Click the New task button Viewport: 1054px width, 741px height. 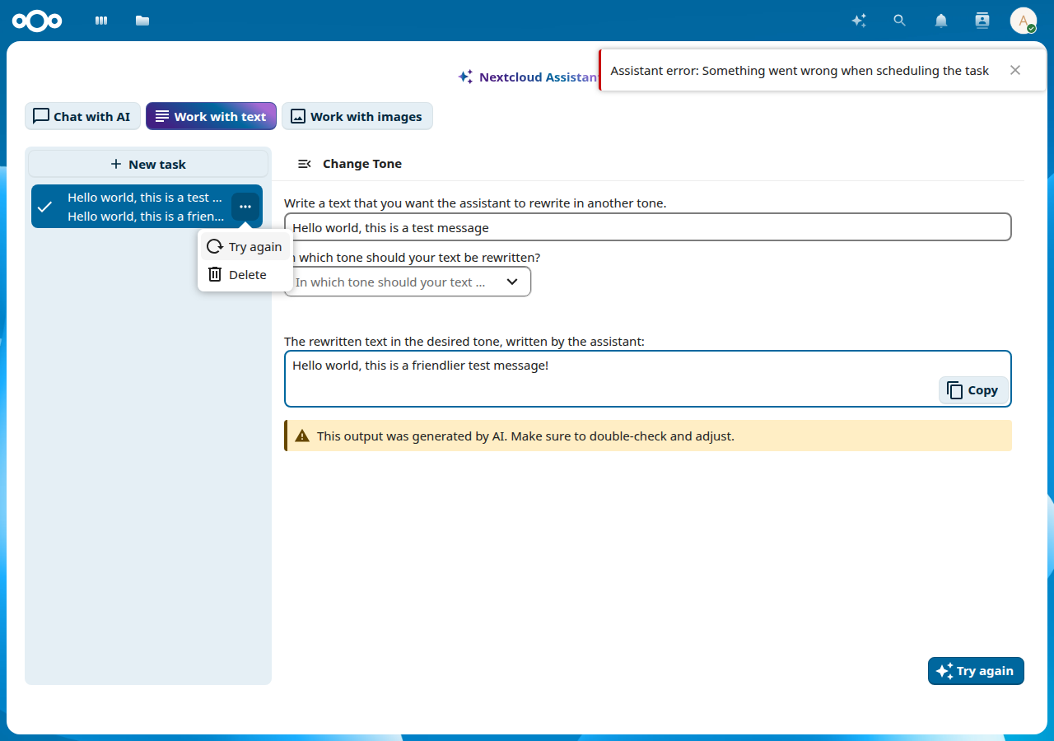point(148,164)
